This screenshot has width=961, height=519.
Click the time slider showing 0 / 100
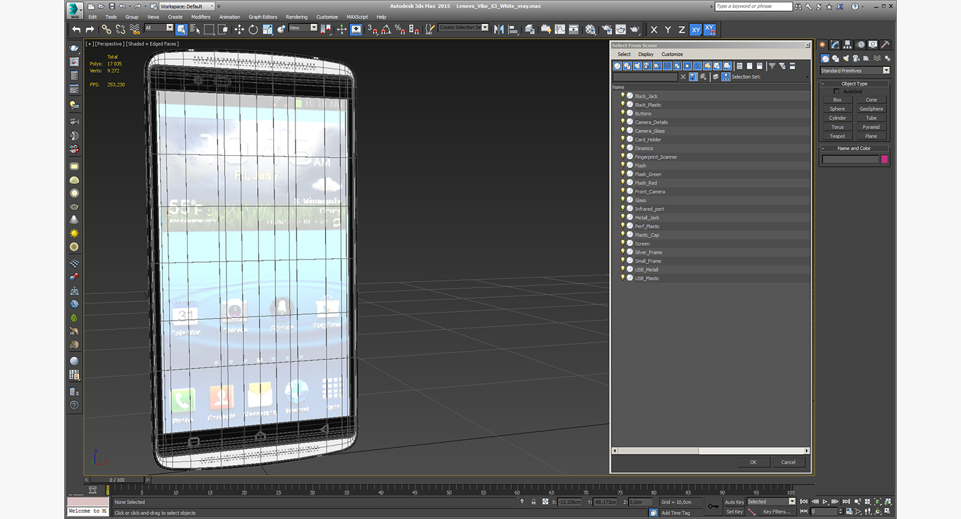[117, 480]
